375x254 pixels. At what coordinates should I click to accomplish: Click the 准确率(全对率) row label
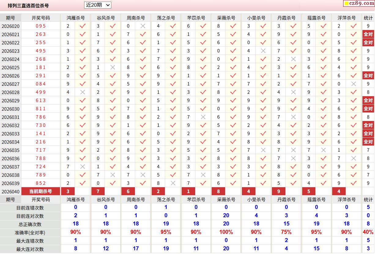click(30, 233)
